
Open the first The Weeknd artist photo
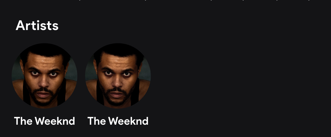click(x=44, y=76)
